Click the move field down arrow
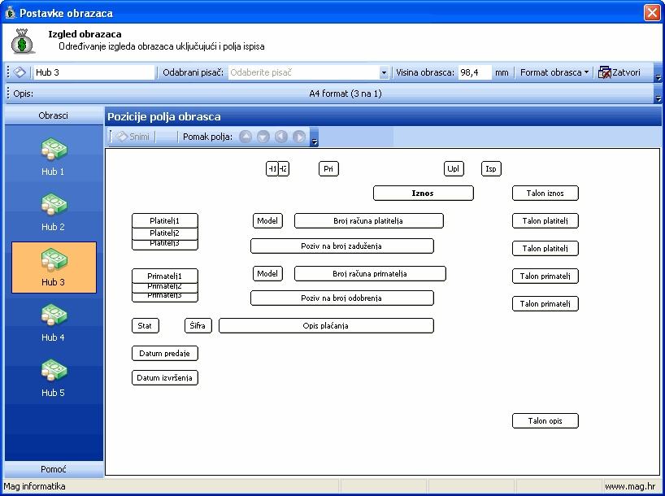The height and width of the screenshot is (496, 665). pos(263,137)
